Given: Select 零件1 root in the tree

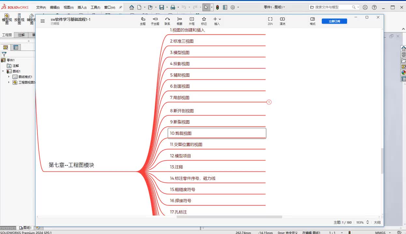Looking at the screenshot, I should point(8,60).
